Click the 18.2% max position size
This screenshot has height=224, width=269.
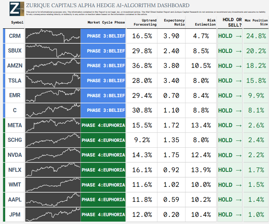256,66
